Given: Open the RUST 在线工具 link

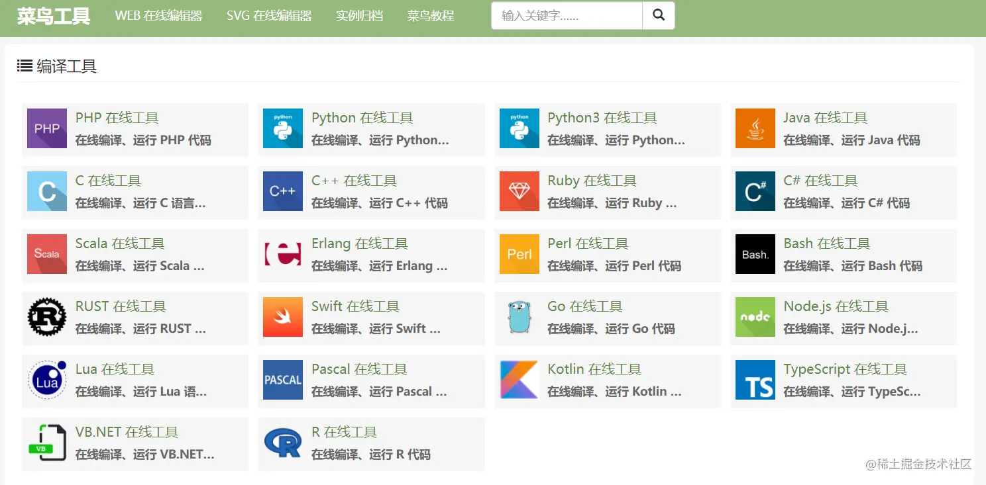Looking at the screenshot, I should coord(121,306).
